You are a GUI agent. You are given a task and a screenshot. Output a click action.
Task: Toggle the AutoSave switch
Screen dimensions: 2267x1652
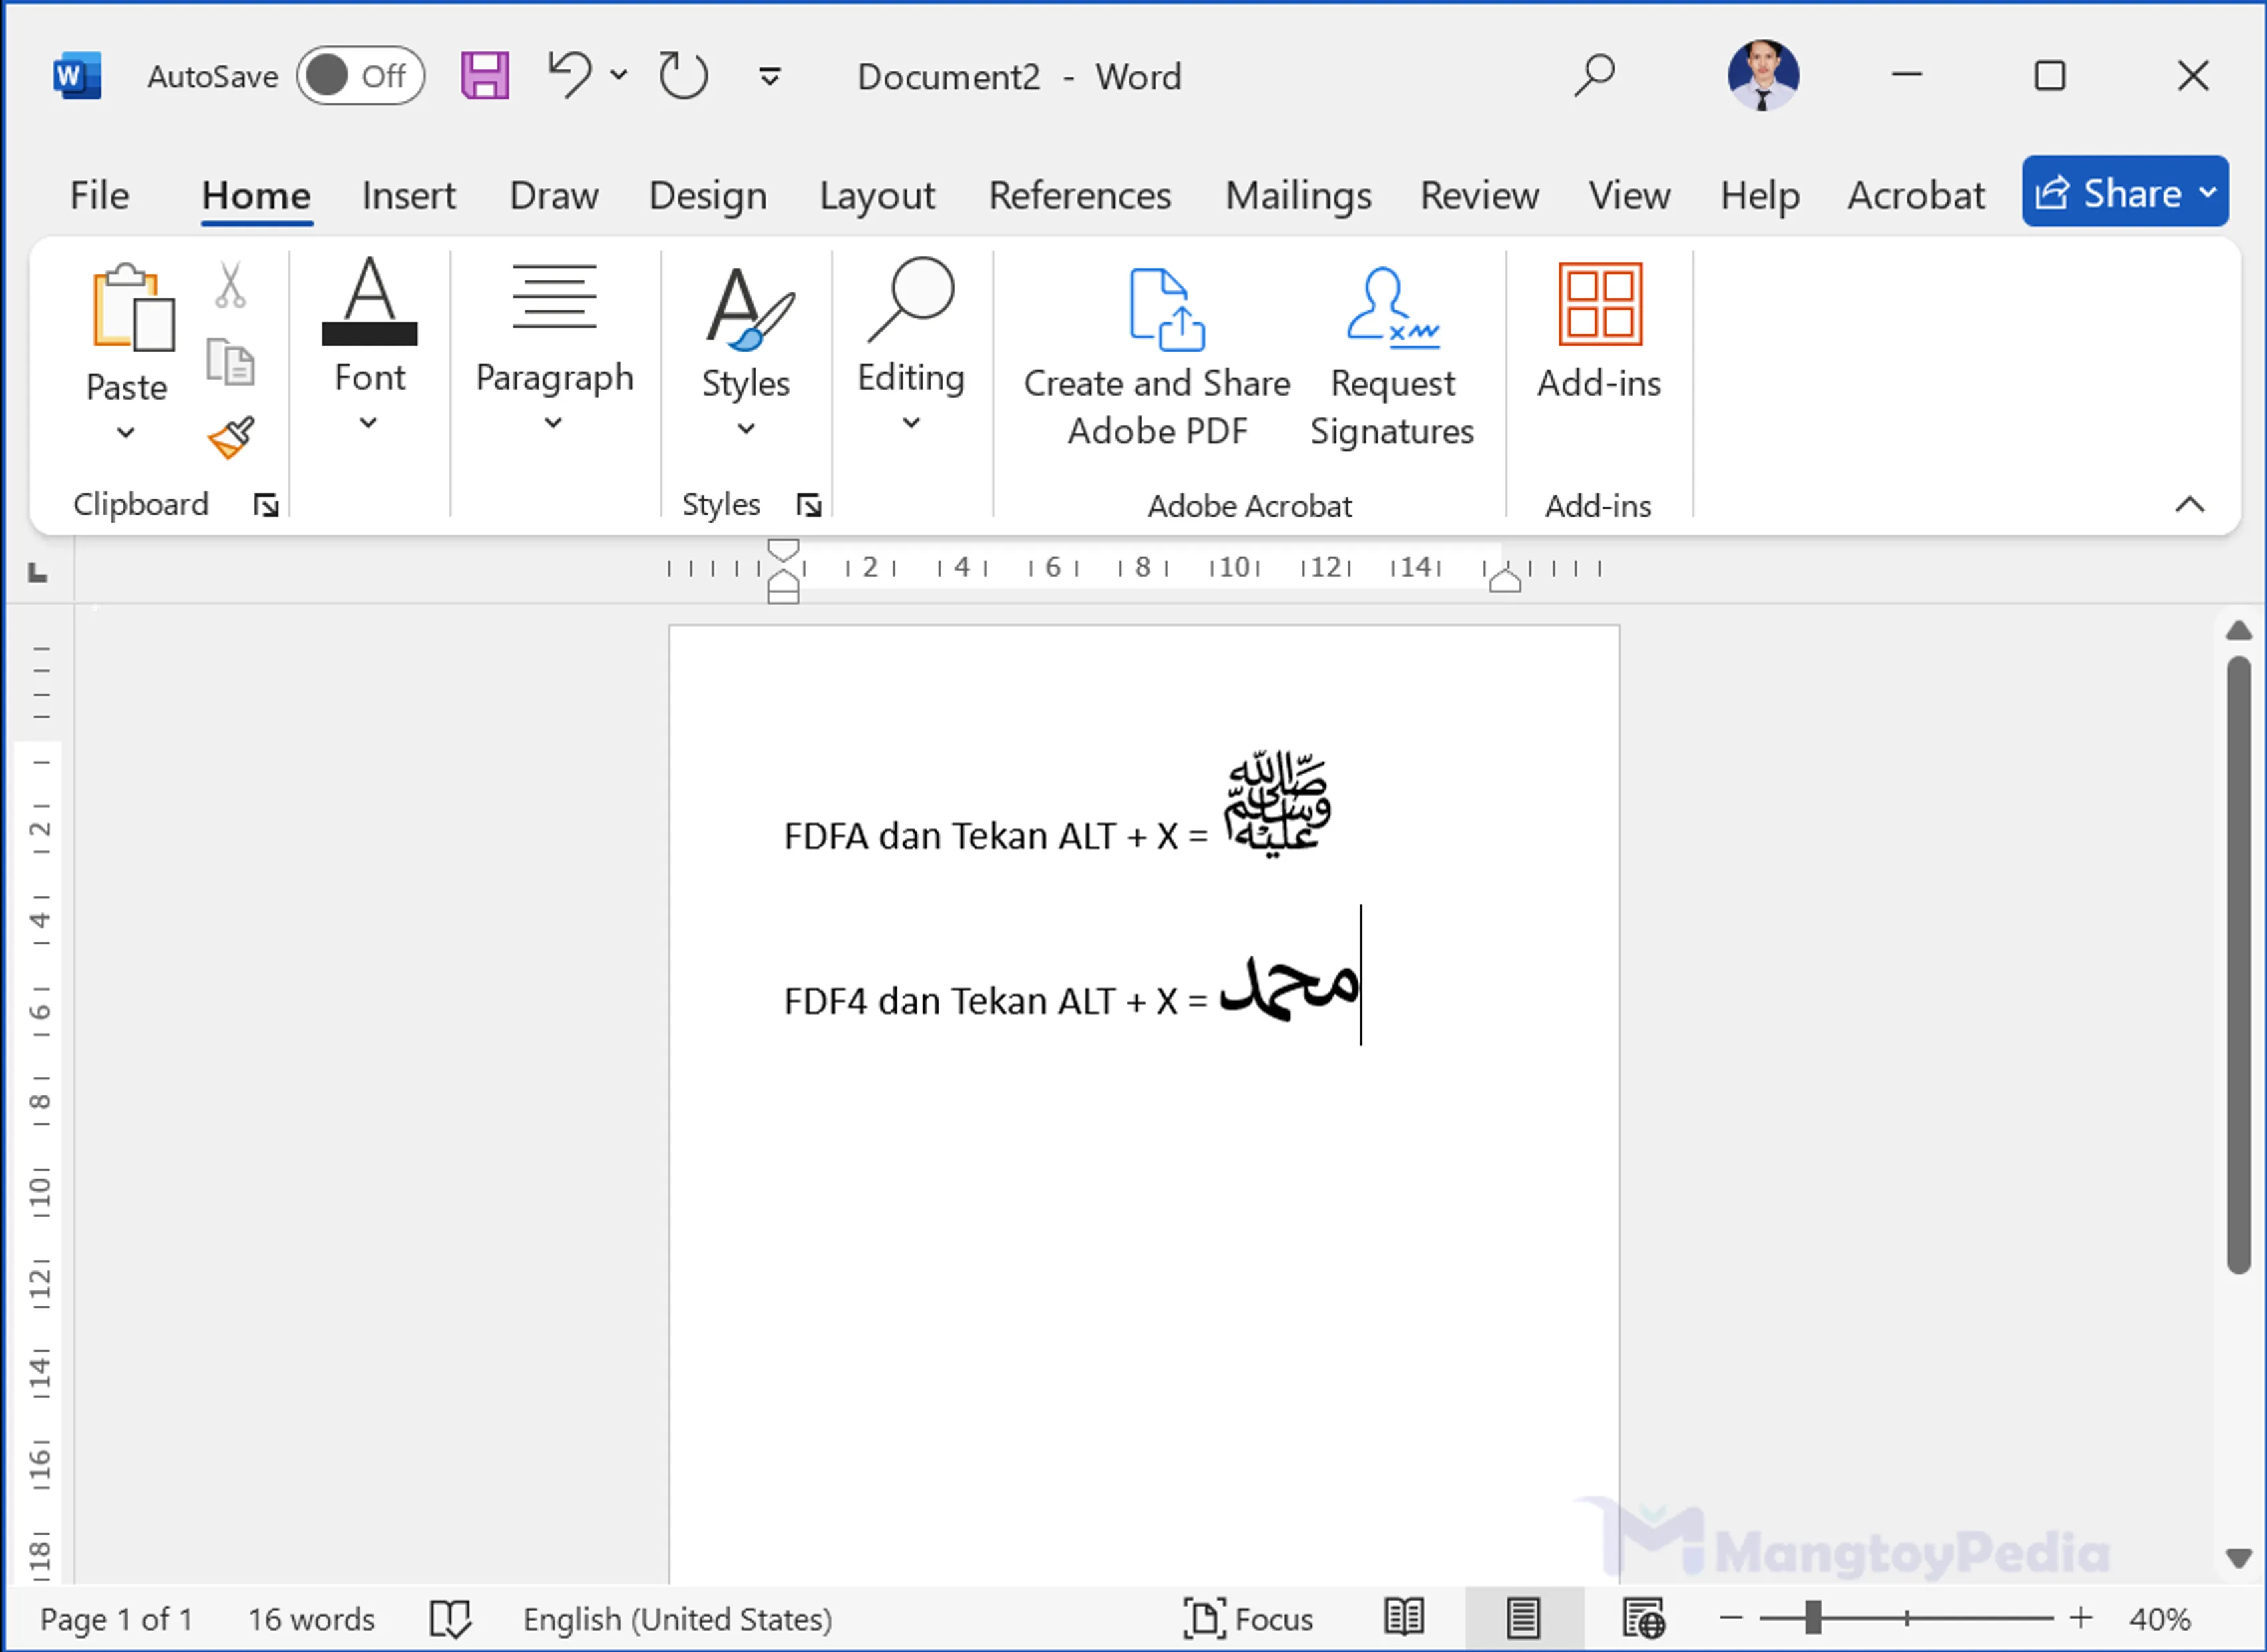pyautogui.click(x=360, y=76)
